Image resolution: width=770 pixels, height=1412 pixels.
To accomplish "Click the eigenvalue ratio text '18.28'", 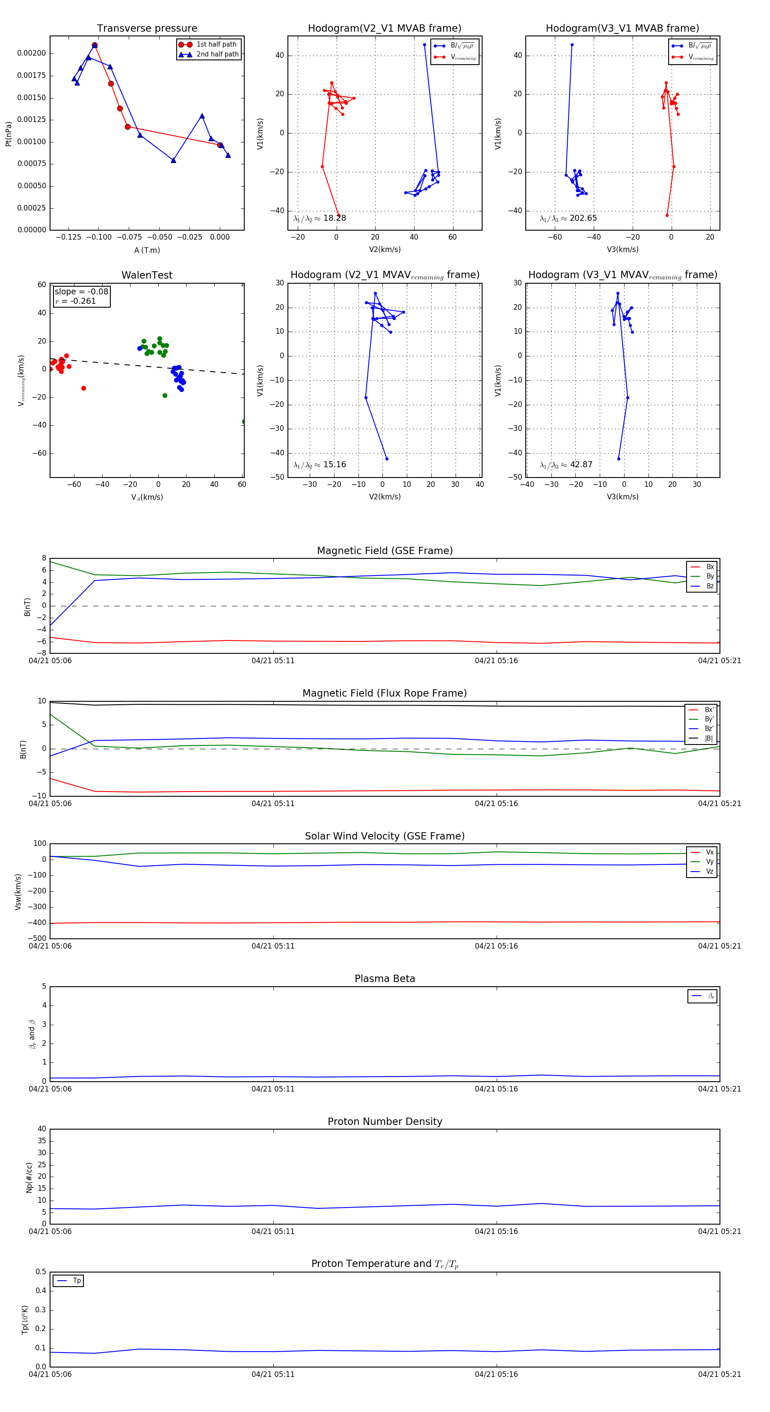I will [x=334, y=218].
